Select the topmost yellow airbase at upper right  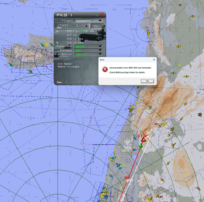180,5
